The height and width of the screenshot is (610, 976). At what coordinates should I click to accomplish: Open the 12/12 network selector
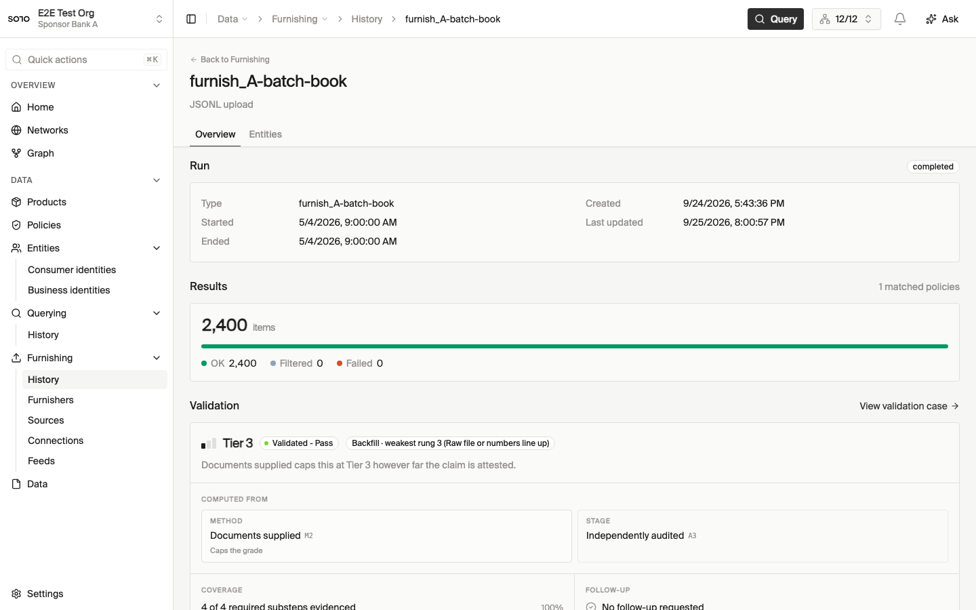(846, 19)
